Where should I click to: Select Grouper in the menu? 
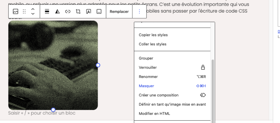(x=172, y=58)
